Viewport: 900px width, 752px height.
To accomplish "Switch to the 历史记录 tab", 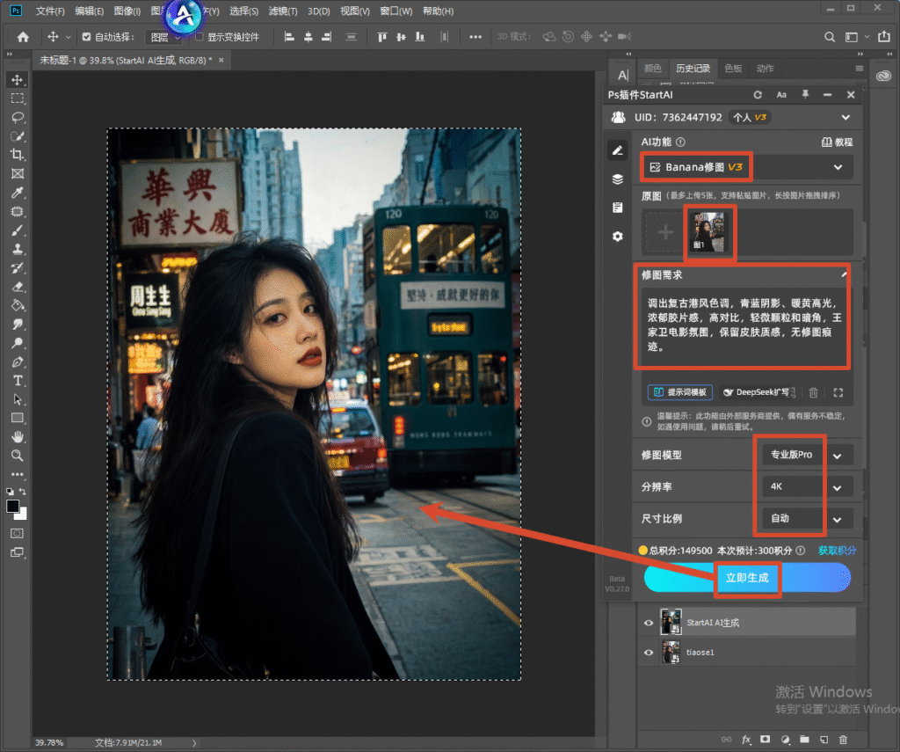I will [x=693, y=69].
